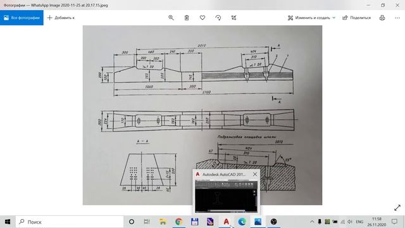Open the crop tool
The image size is (405, 228).
(234, 18)
